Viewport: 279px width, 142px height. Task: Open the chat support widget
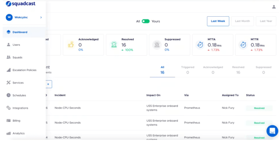tap(272, 131)
